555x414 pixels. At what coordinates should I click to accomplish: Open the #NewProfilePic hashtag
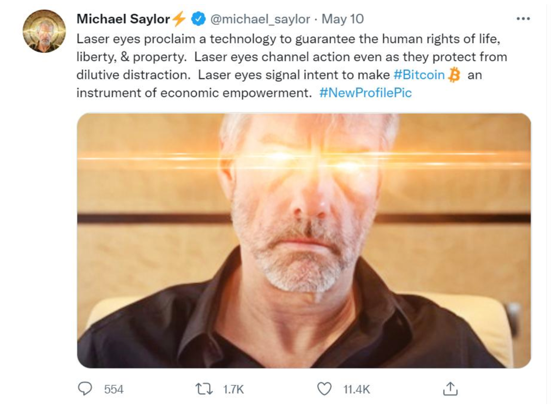click(x=365, y=93)
